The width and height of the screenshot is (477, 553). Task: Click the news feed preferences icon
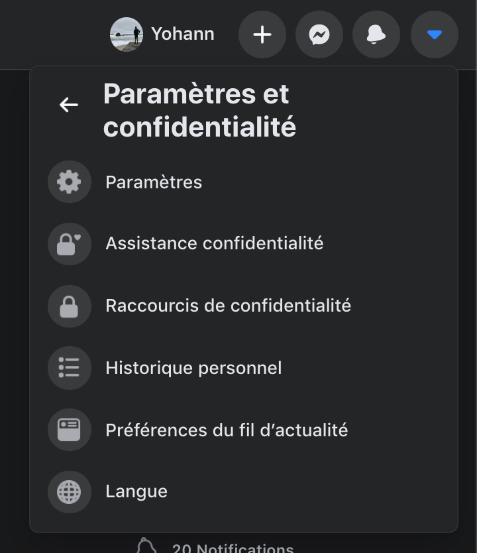pyautogui.click(x=69, y=430)
